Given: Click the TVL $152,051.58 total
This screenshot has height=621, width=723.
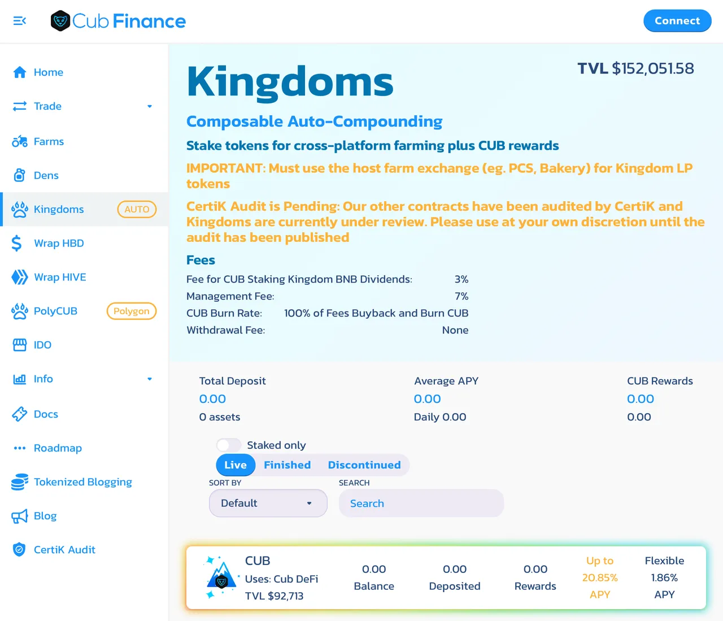Looking at the screenshot, I should click(635, 68).
